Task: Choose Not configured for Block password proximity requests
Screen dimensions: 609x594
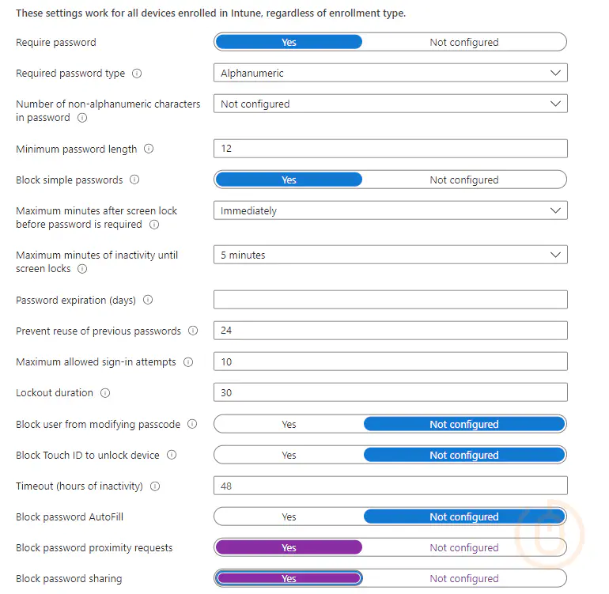Action: (x=464, y=547)
